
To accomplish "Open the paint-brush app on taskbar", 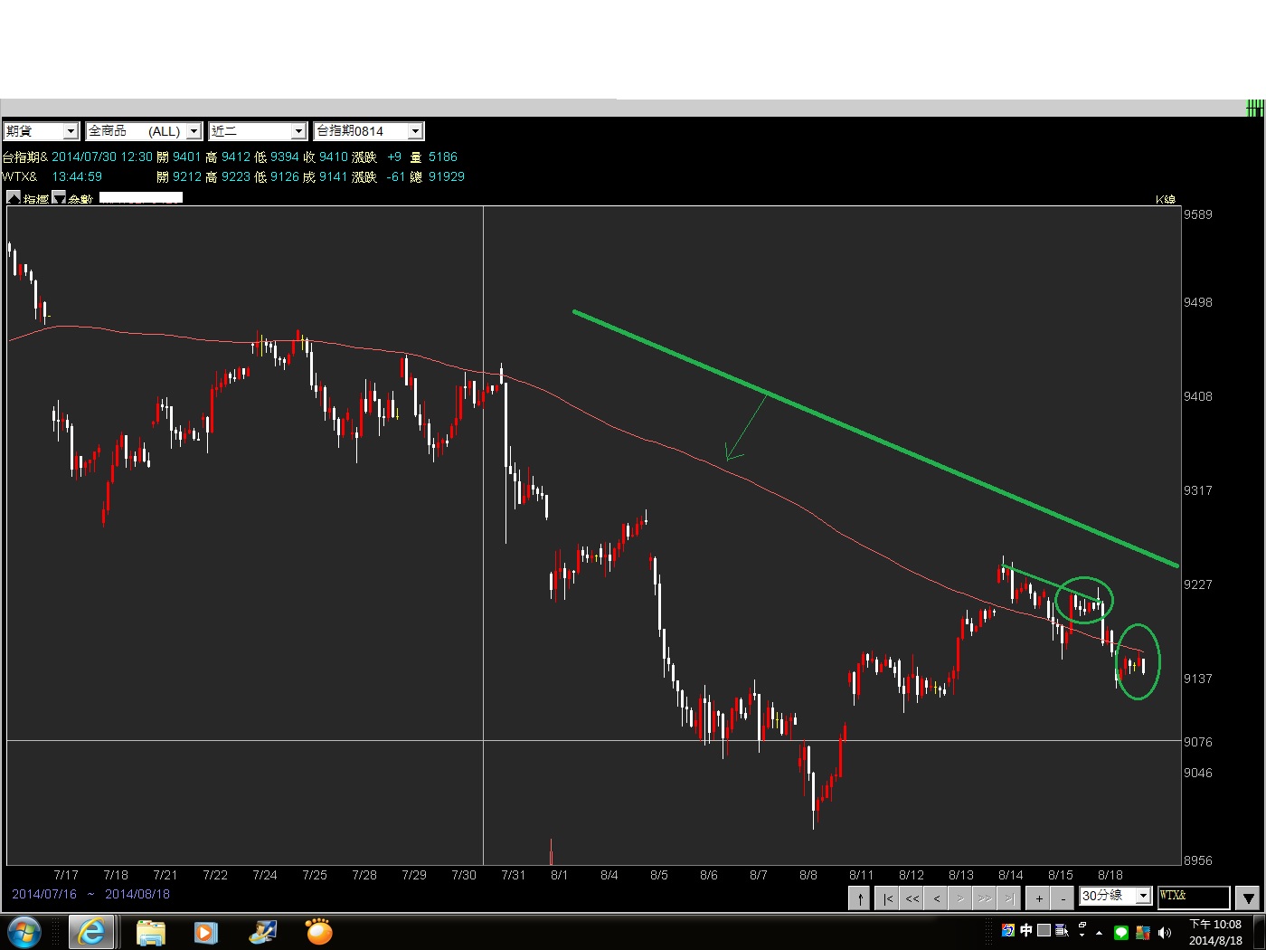I will coord(263,932).
